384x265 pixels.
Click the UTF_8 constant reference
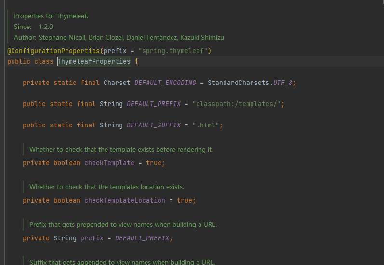[283, 83]
